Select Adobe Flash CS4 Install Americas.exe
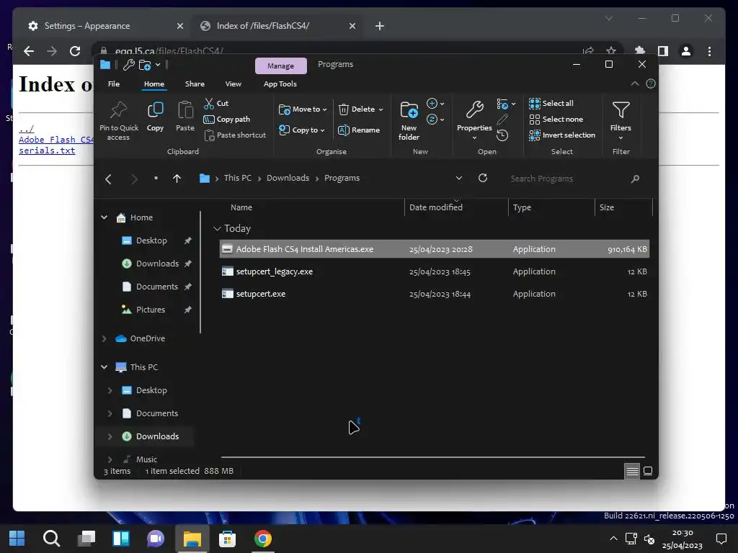The width and height of the screenshot is (738, 553). (x=435, y=249)
